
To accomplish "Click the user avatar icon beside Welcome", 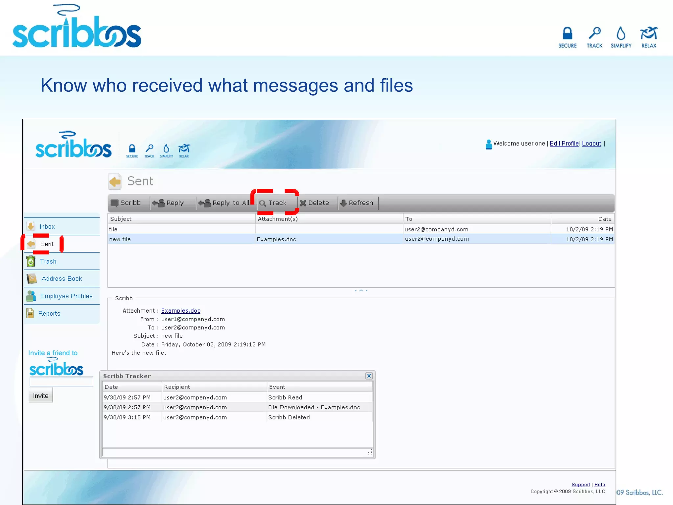I will tap(489, 144).
